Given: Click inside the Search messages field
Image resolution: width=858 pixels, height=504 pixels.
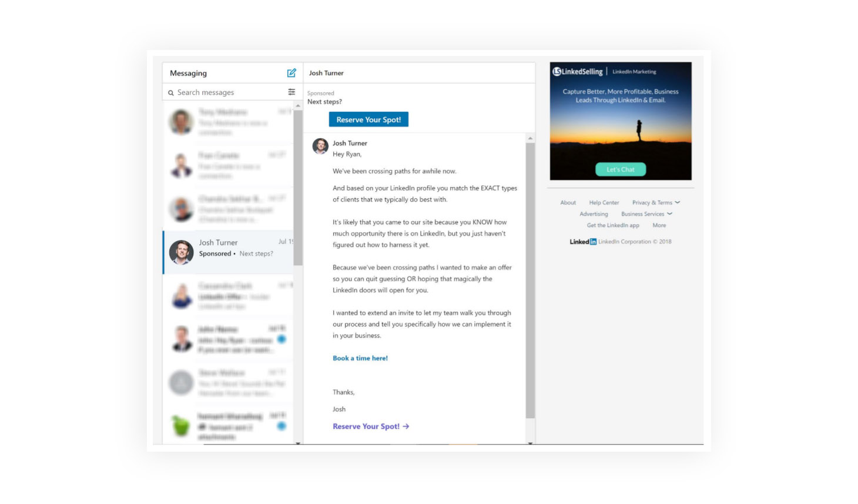Looking at the screenshot, I should 227,92.
